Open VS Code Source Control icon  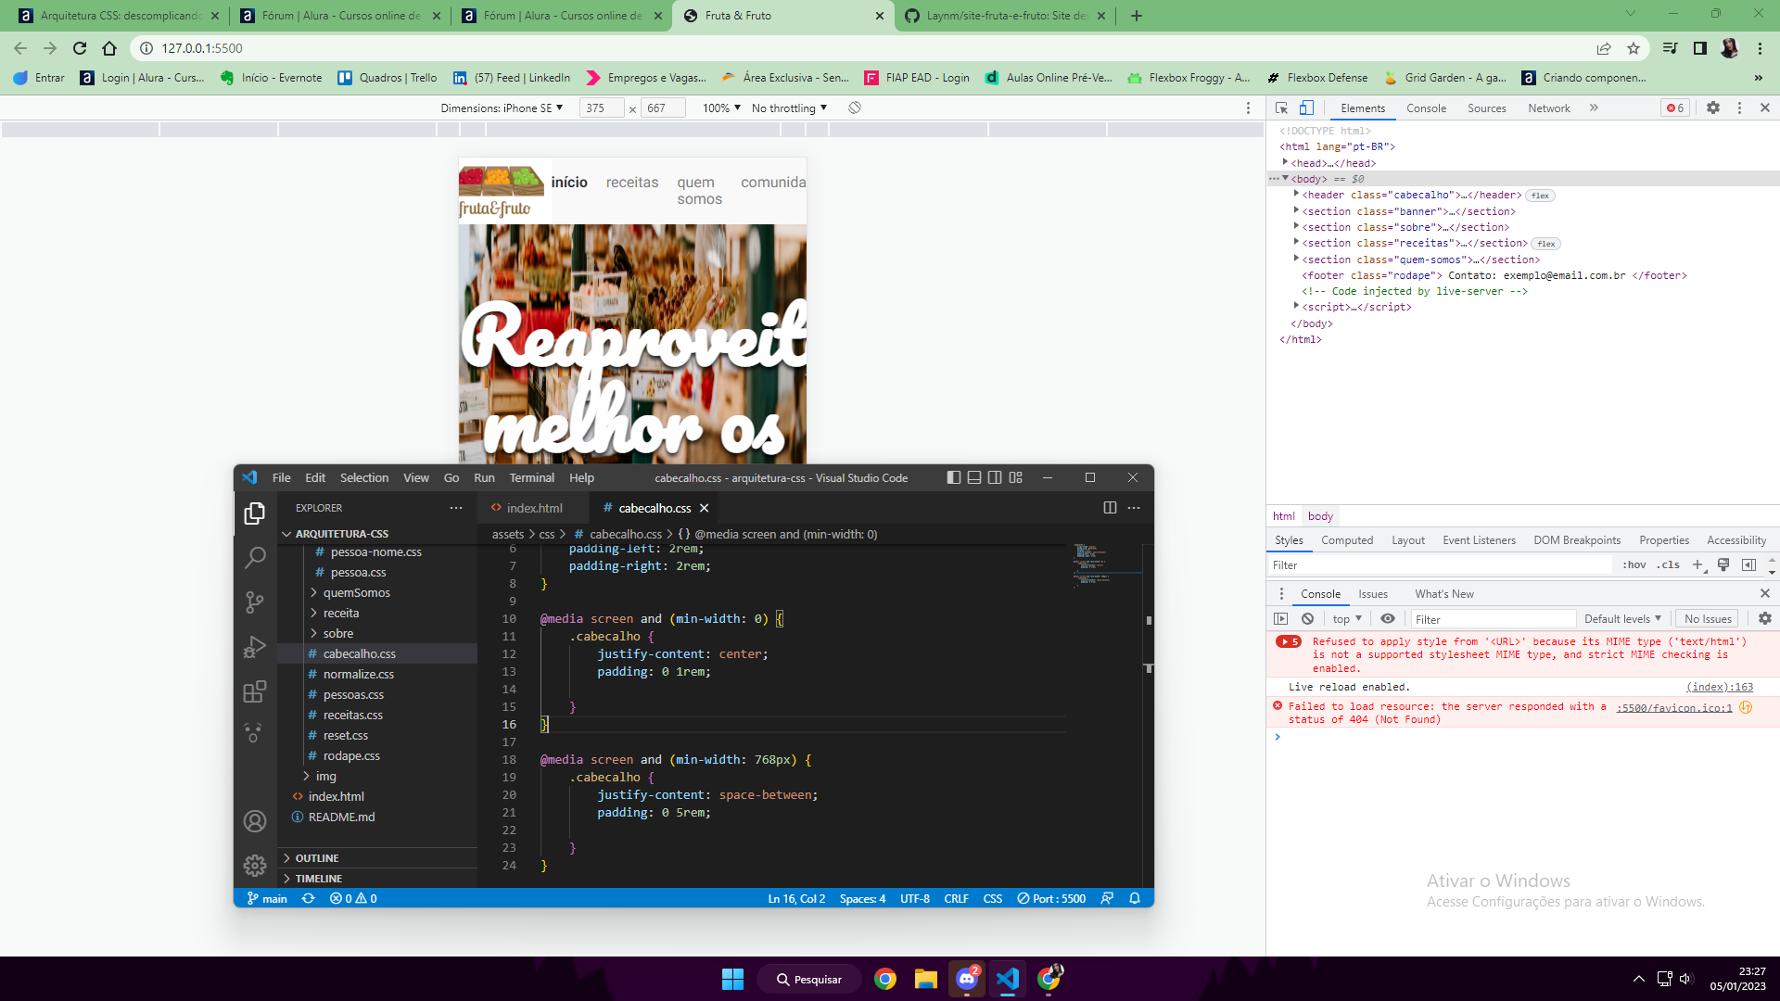pos(255,602)
